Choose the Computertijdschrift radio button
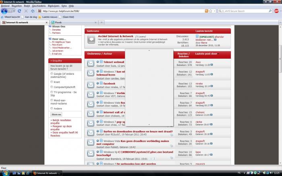The image size is (282, 176). coord(52,86)
